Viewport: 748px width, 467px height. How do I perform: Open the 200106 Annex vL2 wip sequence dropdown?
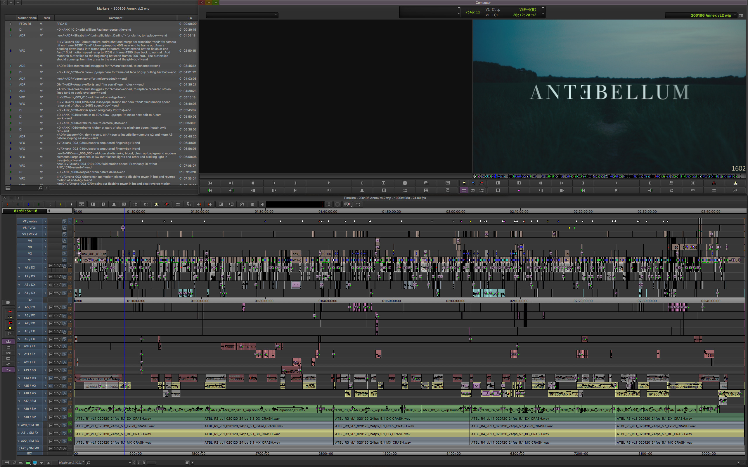click(701, 15)
